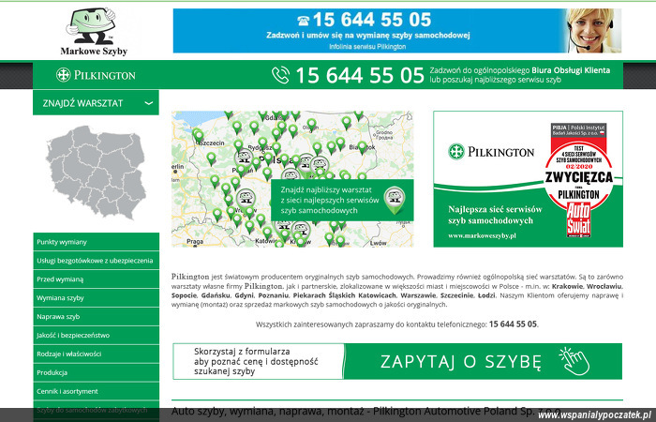The height and width of the screenshot is (422, 656).
Task: Follow the Gdyni link
Action: click(244, 295)
